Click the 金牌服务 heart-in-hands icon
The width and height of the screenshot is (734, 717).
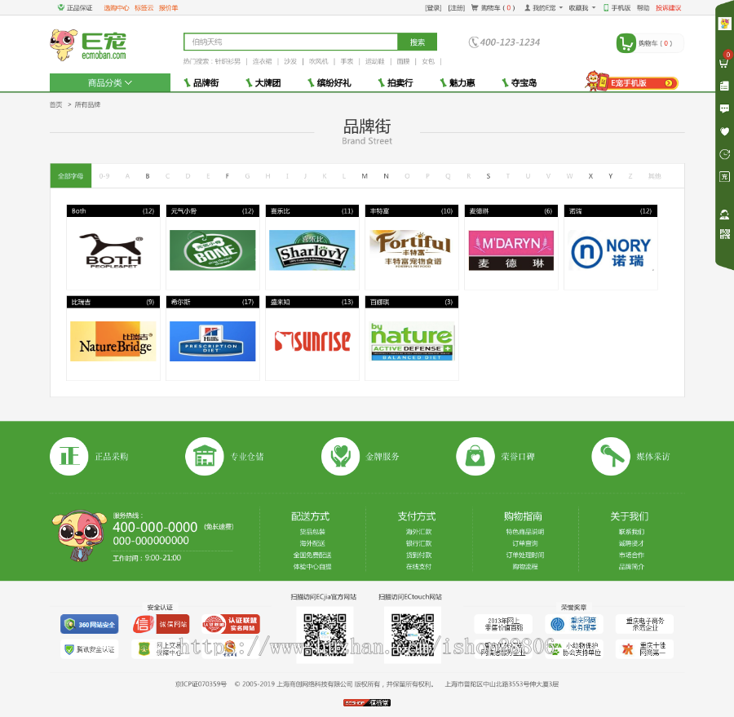pyautogui.click(x=340, y=456)
